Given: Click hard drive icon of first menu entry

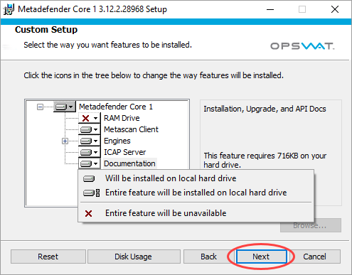Looking at the screenshot, I should [x=89, y=178].
